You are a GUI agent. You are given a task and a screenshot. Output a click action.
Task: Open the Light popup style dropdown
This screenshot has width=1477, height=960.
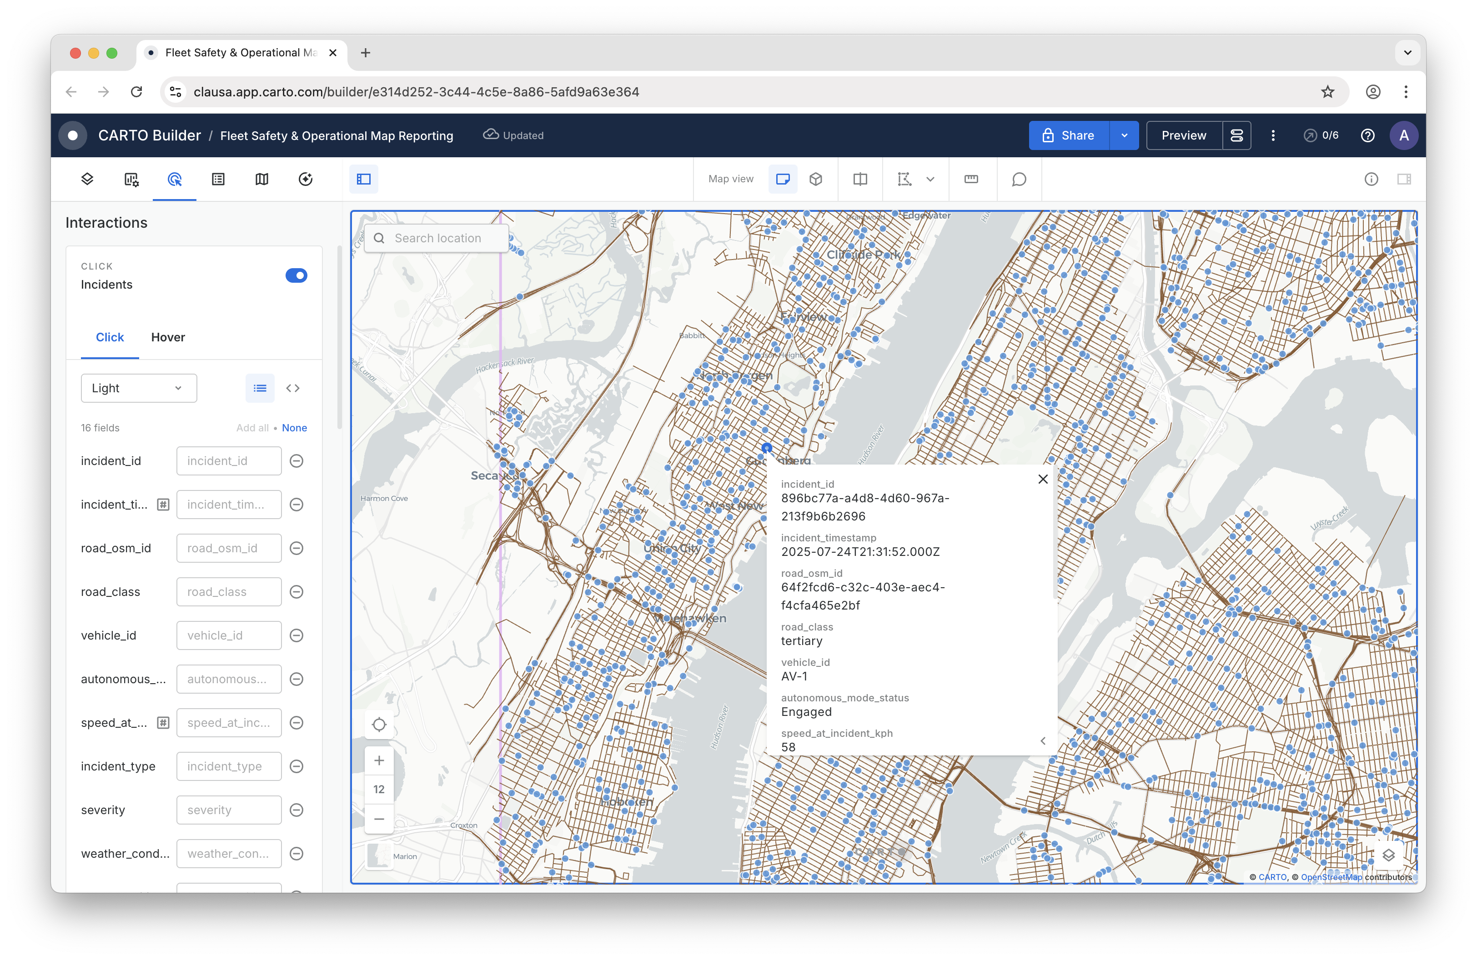pos(138,388)
